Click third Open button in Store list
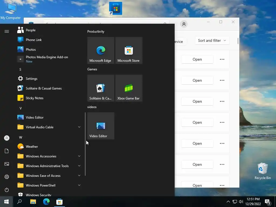Viewport: 276px width, 207px height. click(x=197, y=101)
